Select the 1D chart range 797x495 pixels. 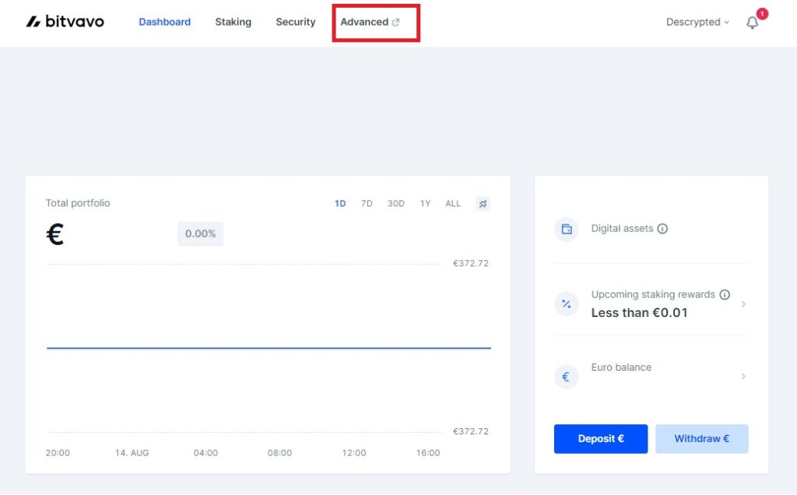(340, 204)
